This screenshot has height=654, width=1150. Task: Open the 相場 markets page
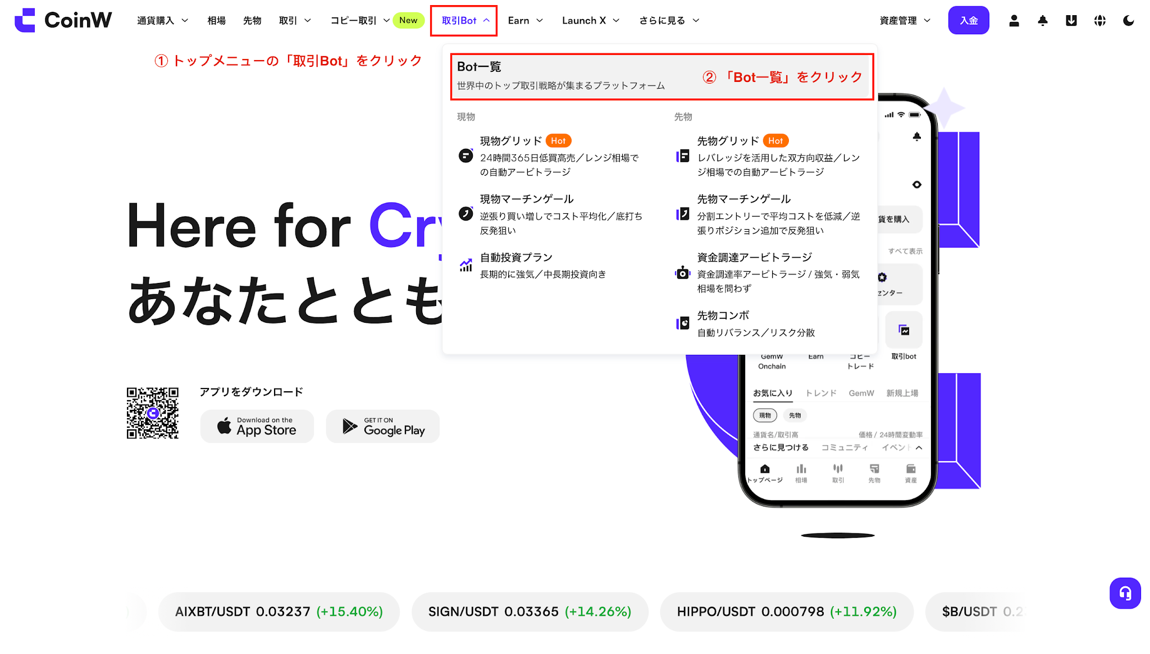click(216, 21)
